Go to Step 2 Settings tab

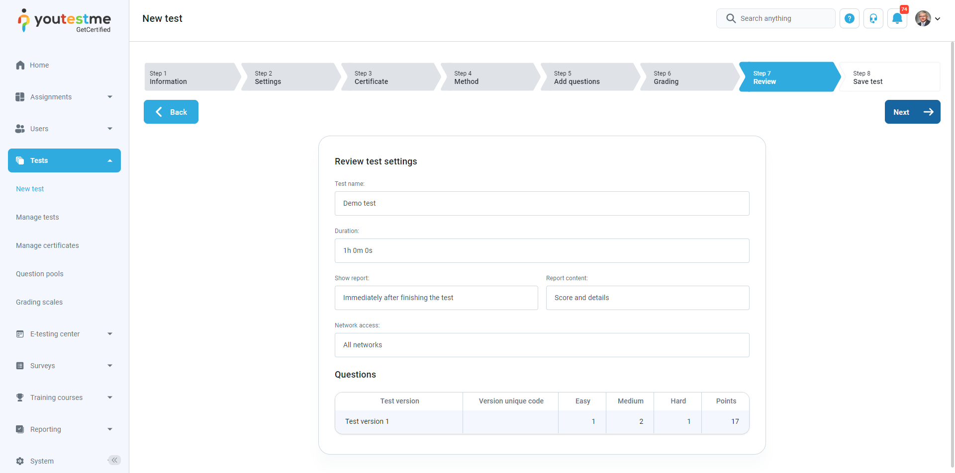pos(288,77)
